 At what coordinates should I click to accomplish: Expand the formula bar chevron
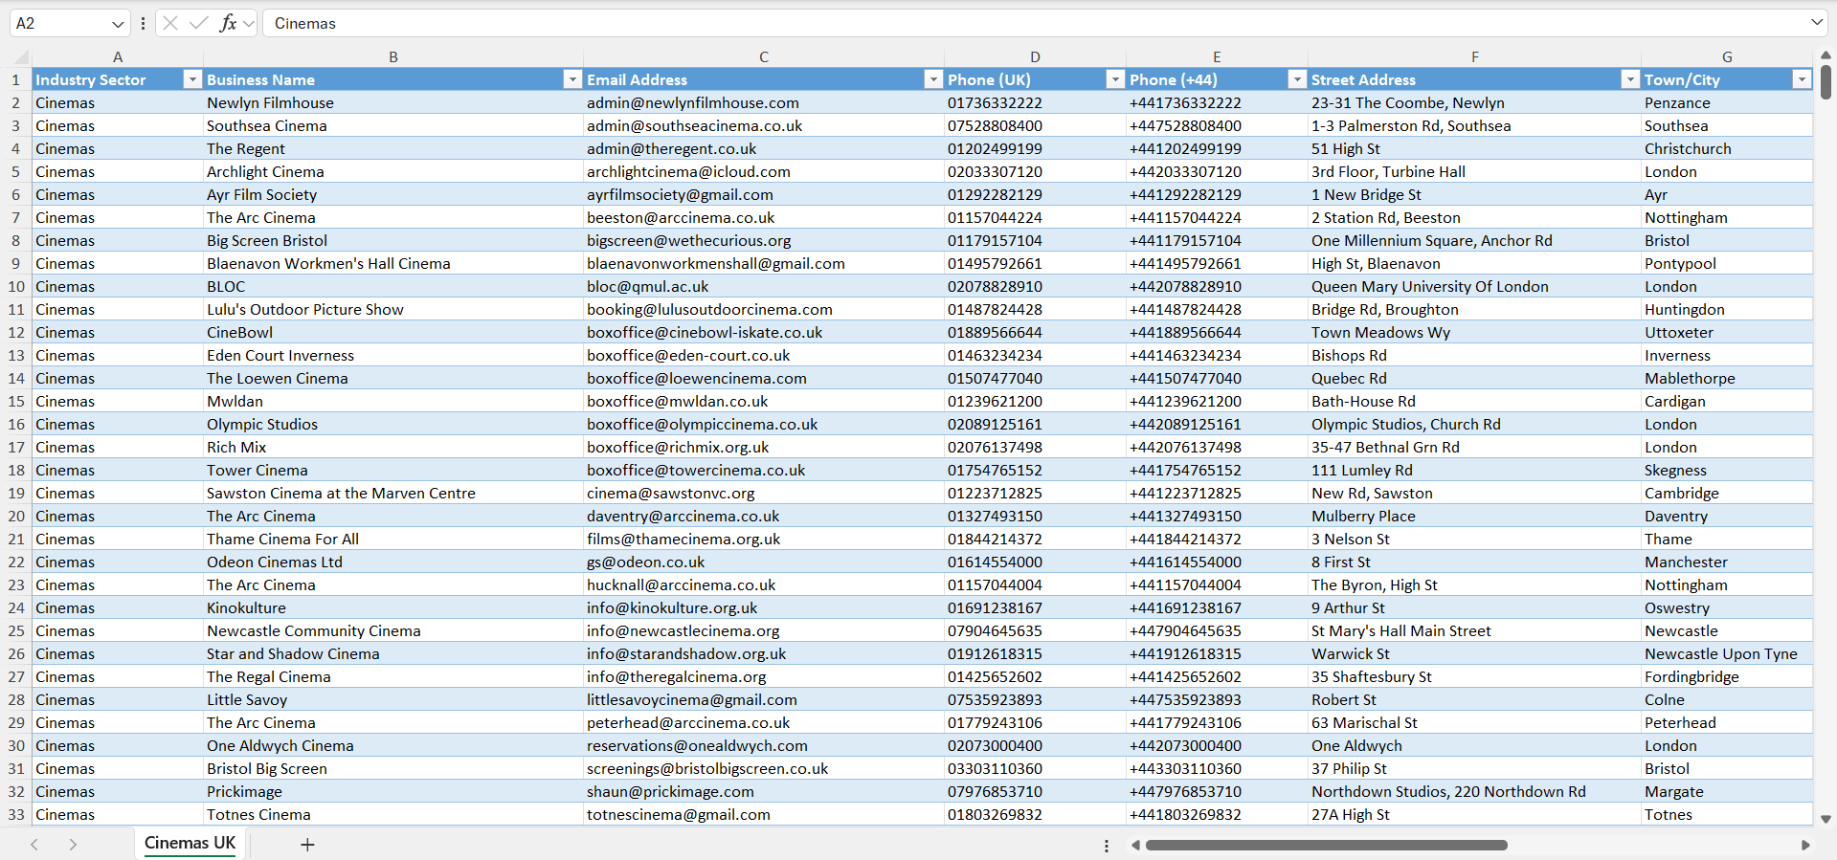coord(1816,22)
